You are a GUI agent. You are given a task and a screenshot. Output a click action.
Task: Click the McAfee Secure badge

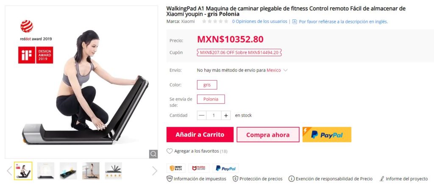point(199,168)
